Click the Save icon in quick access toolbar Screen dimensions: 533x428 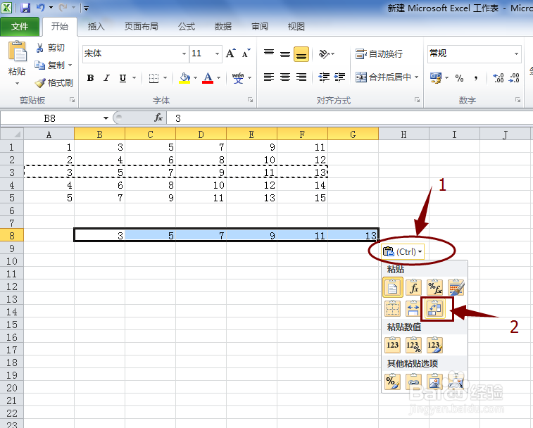[25, 8]
